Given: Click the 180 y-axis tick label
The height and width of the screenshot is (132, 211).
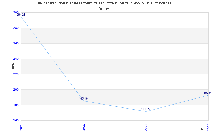Looking at the screenshot, I should [x=16, y=105].
